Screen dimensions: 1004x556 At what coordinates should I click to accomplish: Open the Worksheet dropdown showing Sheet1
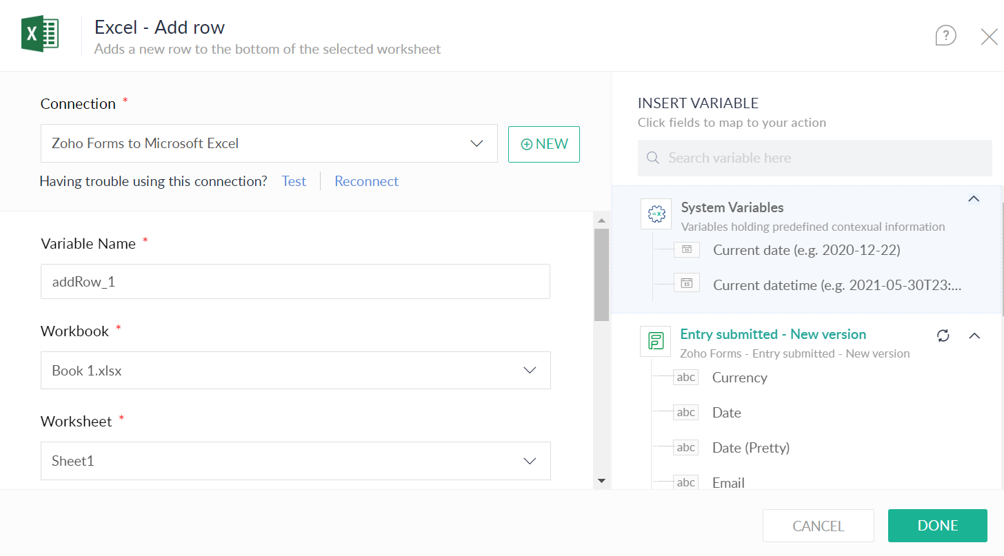point(296,461)
